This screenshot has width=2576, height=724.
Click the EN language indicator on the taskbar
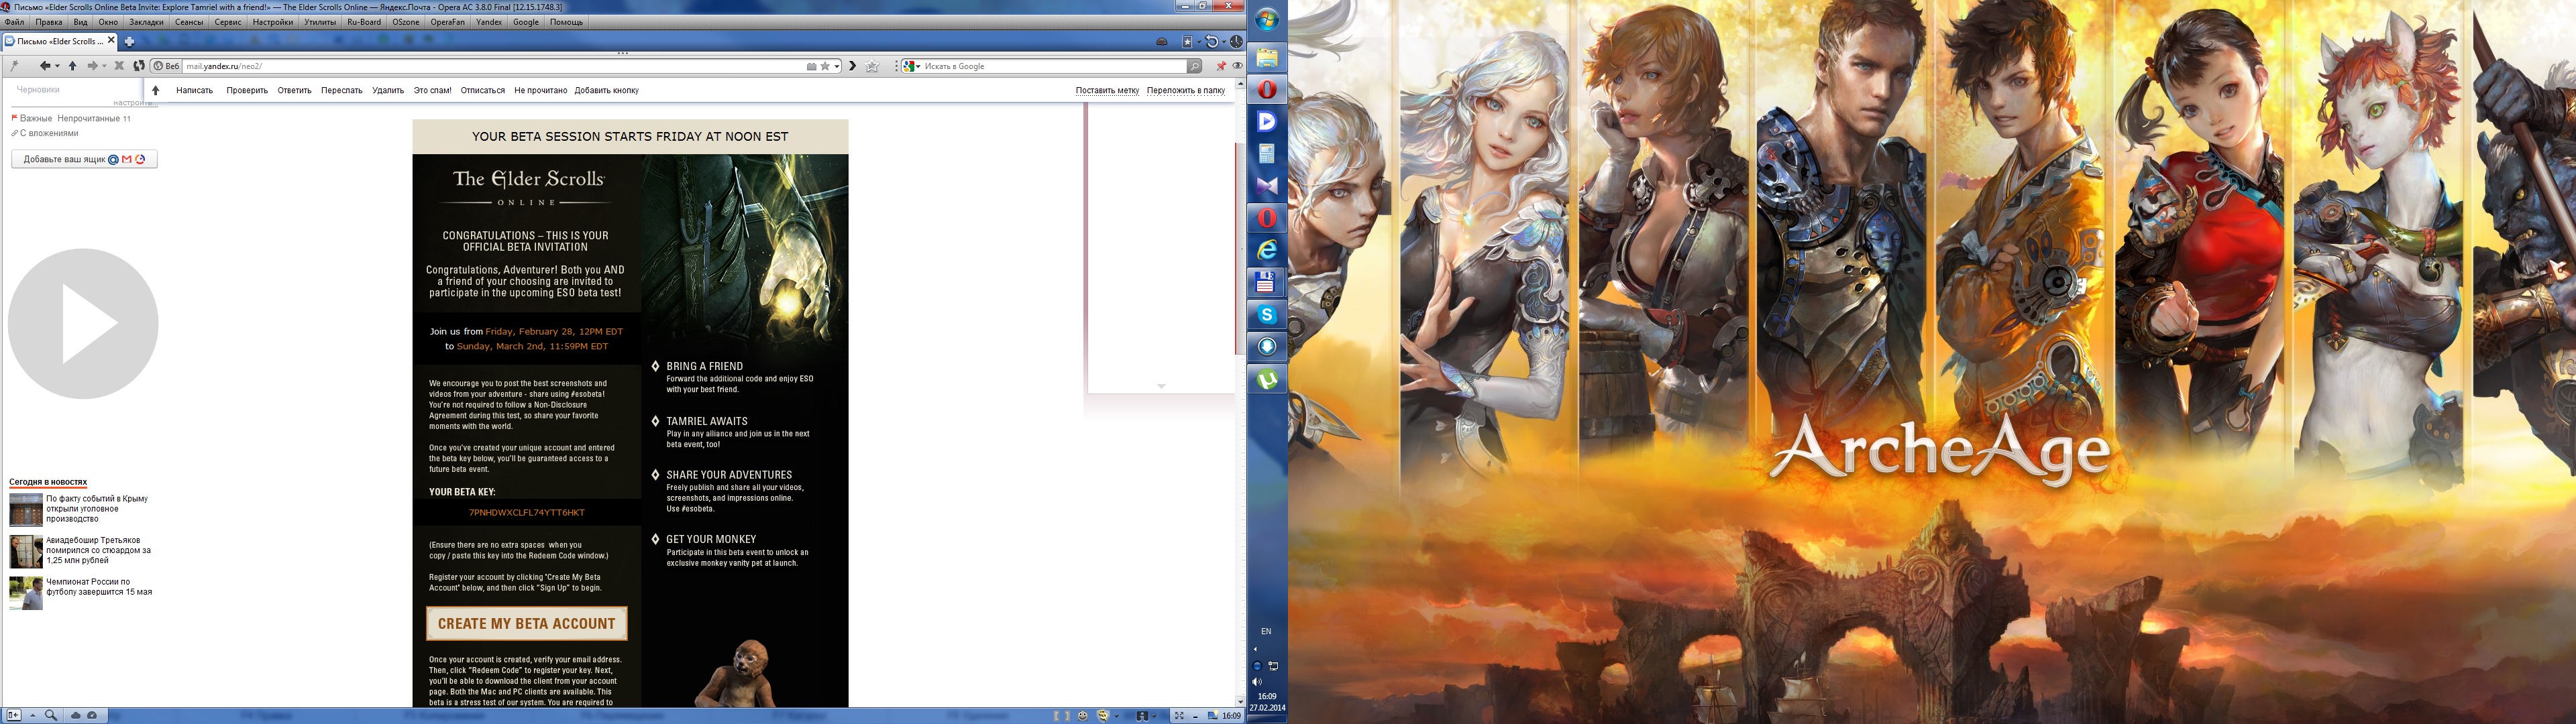(x=1266, y=631)
